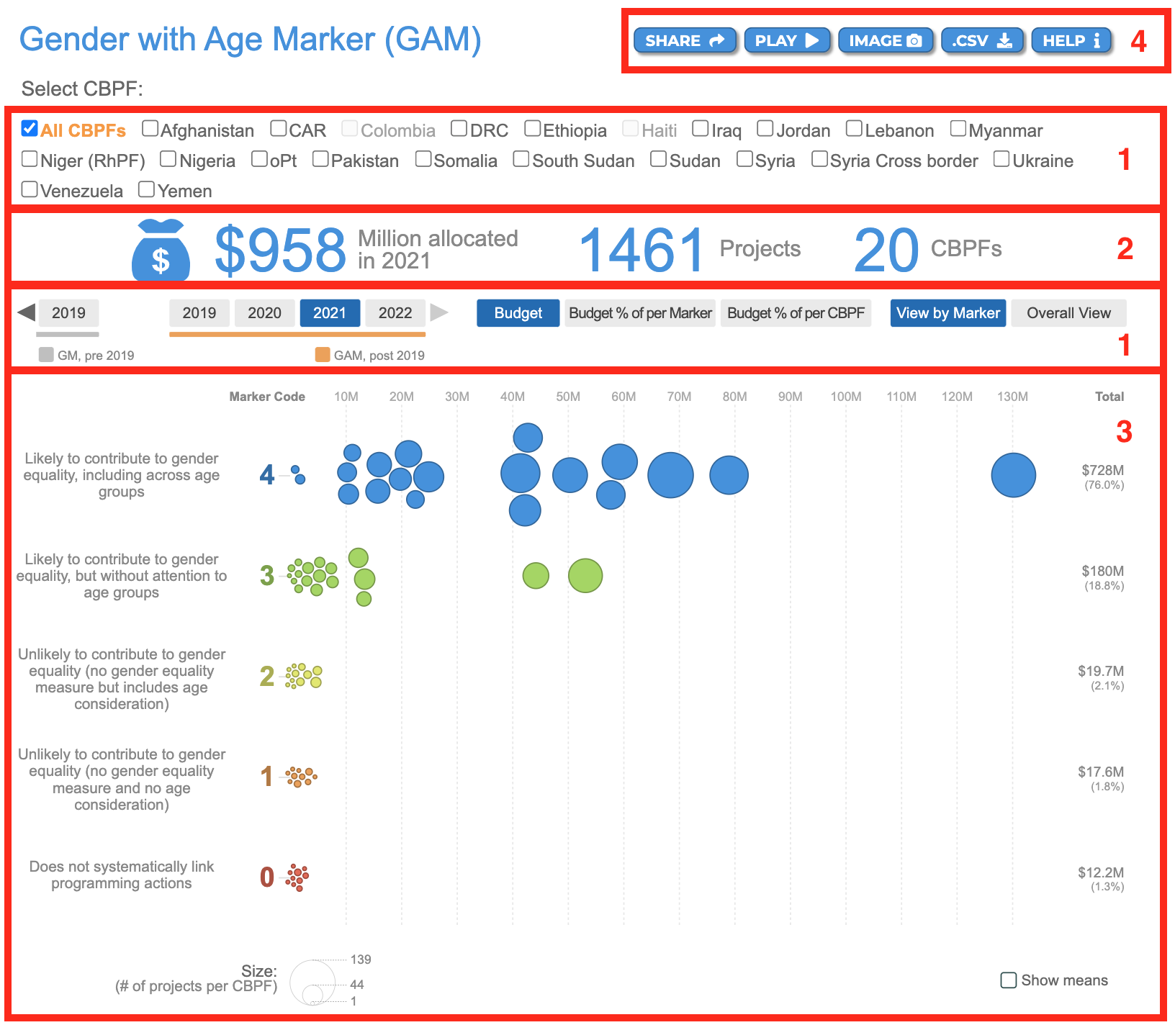The height and width of the screenshot is (1025, 1175).
Task: Click marker code 0 label
Action: tap(267, 877)
